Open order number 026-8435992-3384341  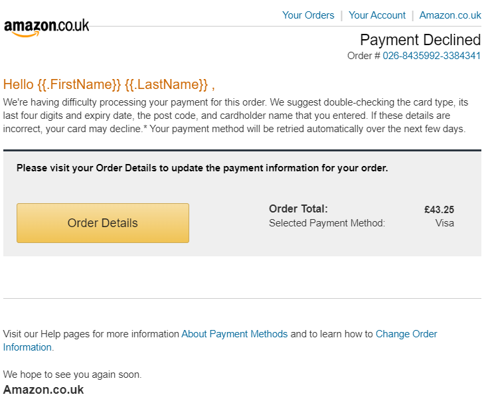click(x=432, y=56)
